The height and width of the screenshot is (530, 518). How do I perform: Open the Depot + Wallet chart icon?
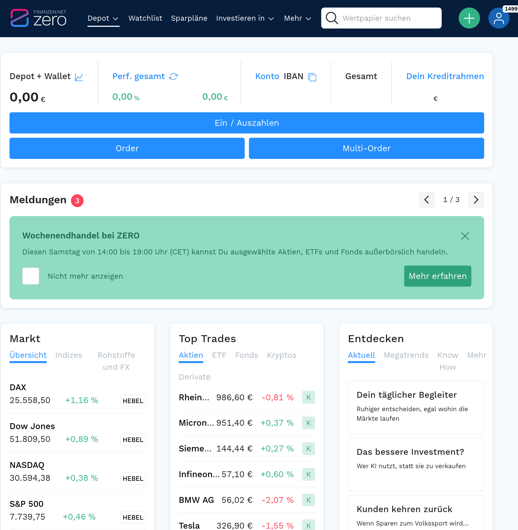(x=79, y=77)
